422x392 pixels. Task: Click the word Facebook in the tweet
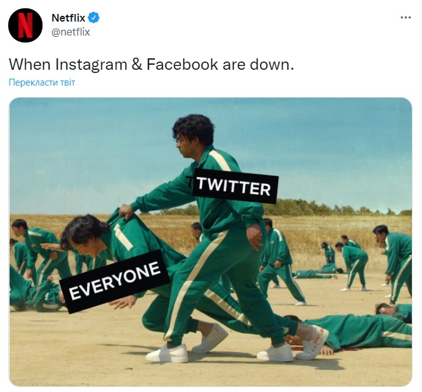pos(182,65)
